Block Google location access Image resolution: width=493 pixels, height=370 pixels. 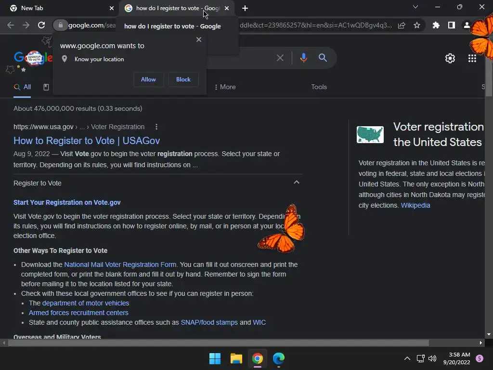click(183, 79)
